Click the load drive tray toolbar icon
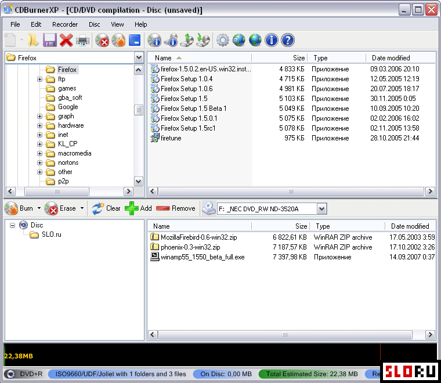 point(203,40)
